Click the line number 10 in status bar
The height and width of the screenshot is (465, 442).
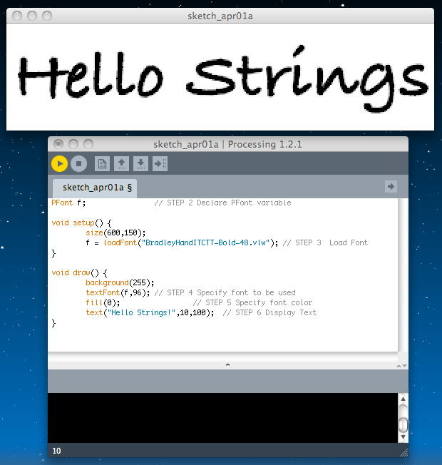tap(56, 451)
